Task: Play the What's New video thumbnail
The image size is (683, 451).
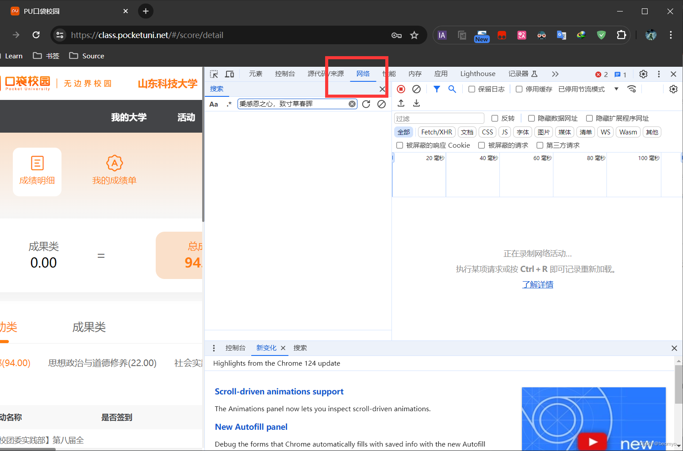Action: [594, 419]
